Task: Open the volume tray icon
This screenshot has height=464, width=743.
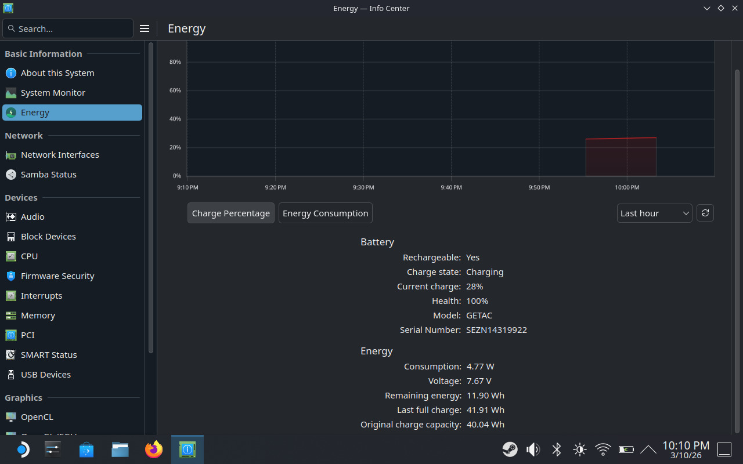Action: pyautogui.click(x=533, y=449)
